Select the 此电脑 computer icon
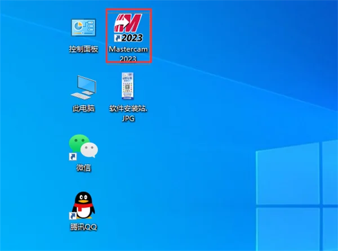Viewport: 338px width, 251px height. (x=83, y=87)
